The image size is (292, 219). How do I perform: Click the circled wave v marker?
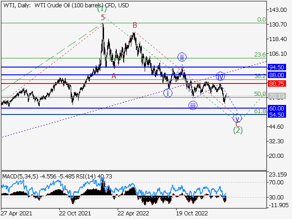tap(237, 118)
